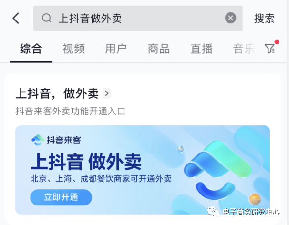The height and width of the screenshot is (225, 289).
Task: Switch to the 视频 tab
Action: coord(74,49)
